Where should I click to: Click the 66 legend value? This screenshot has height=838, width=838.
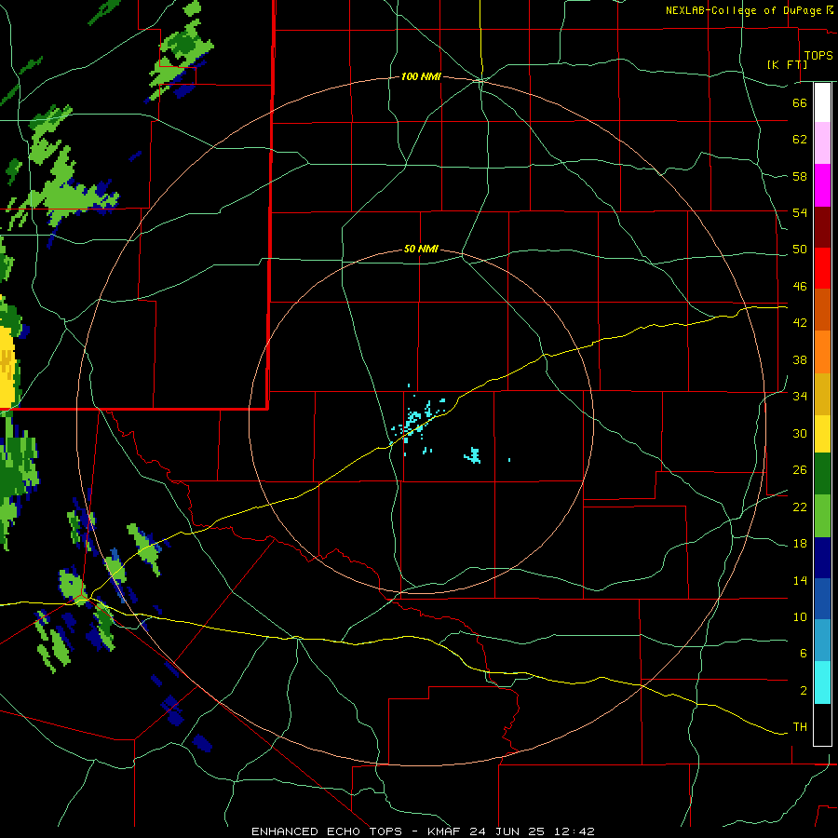800,102
